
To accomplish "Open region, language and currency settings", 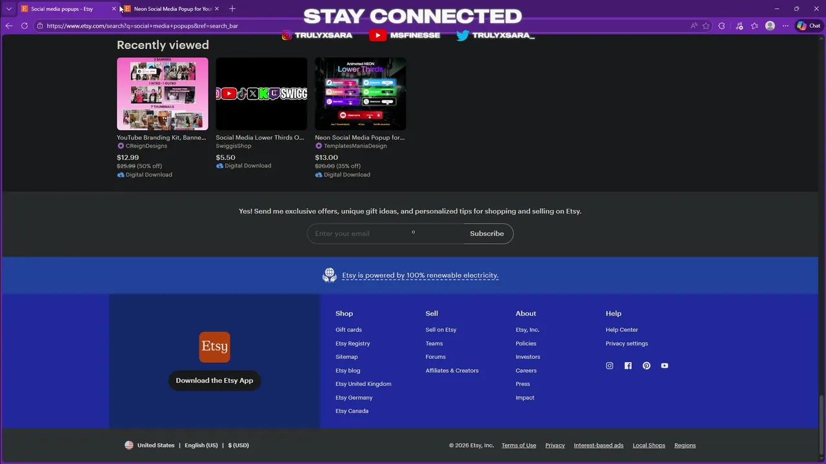I will pos(186,445).
